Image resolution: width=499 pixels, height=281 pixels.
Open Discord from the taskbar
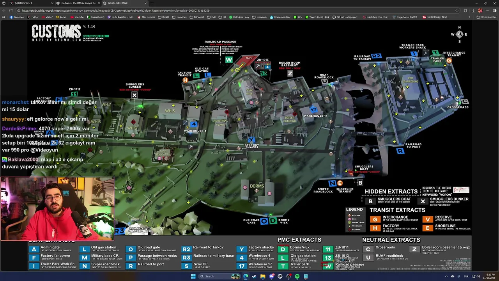tap(271, 276)
